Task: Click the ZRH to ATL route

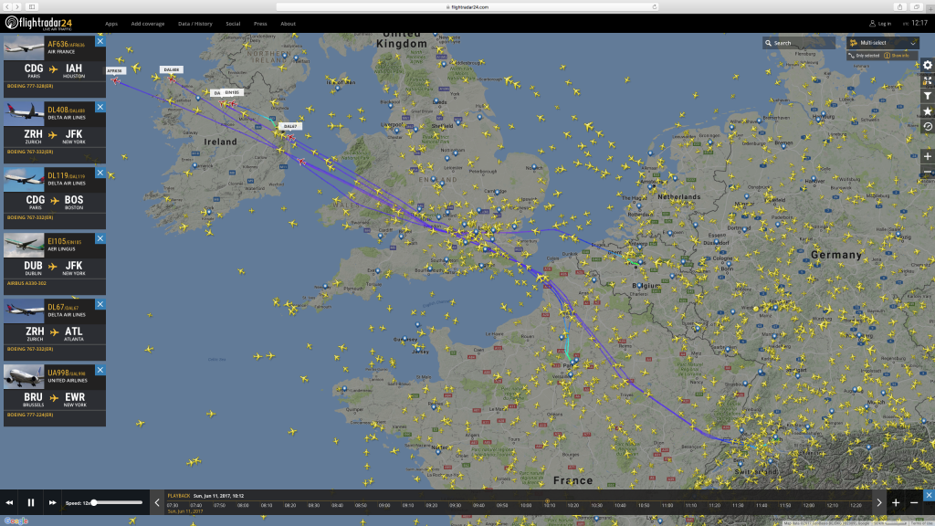Action: tap(54, 333)
